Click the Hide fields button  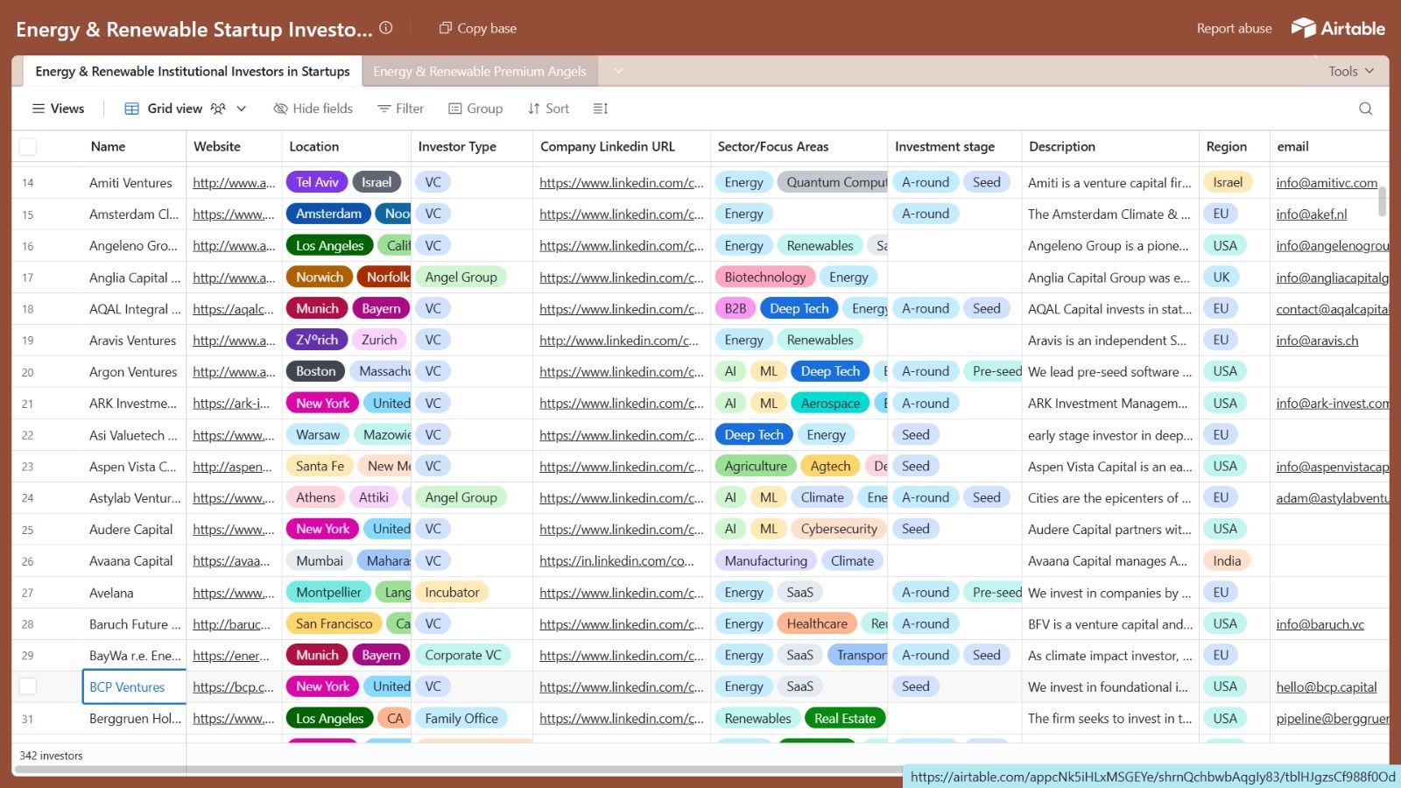pos(313,109)
